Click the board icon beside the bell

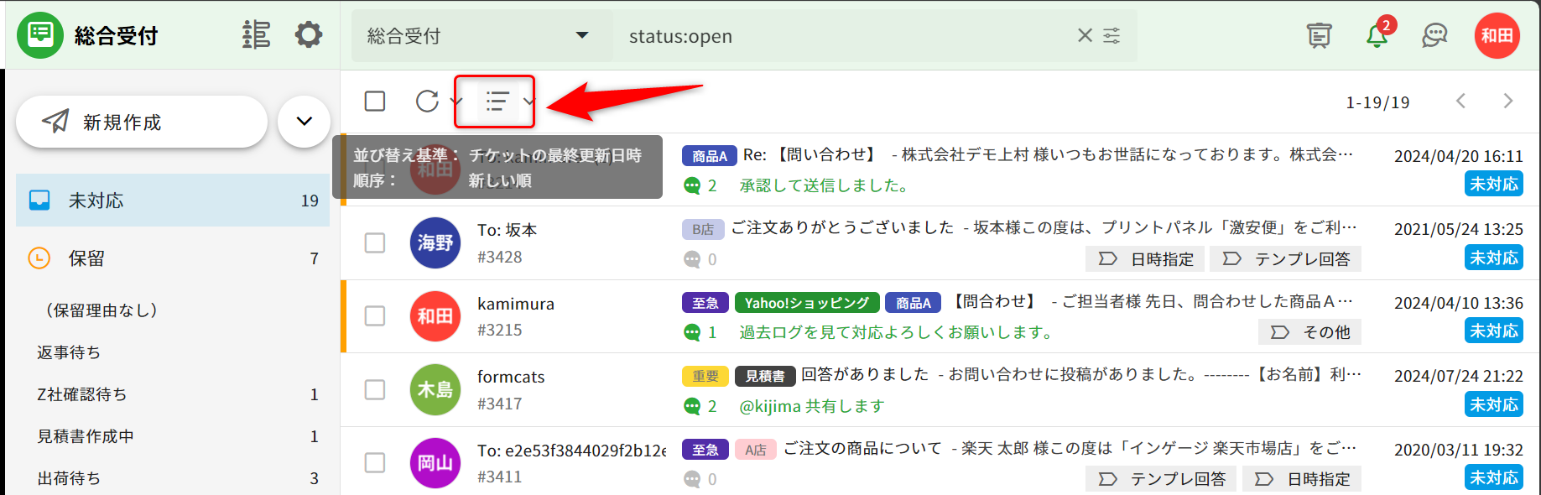coord(1319,35)
